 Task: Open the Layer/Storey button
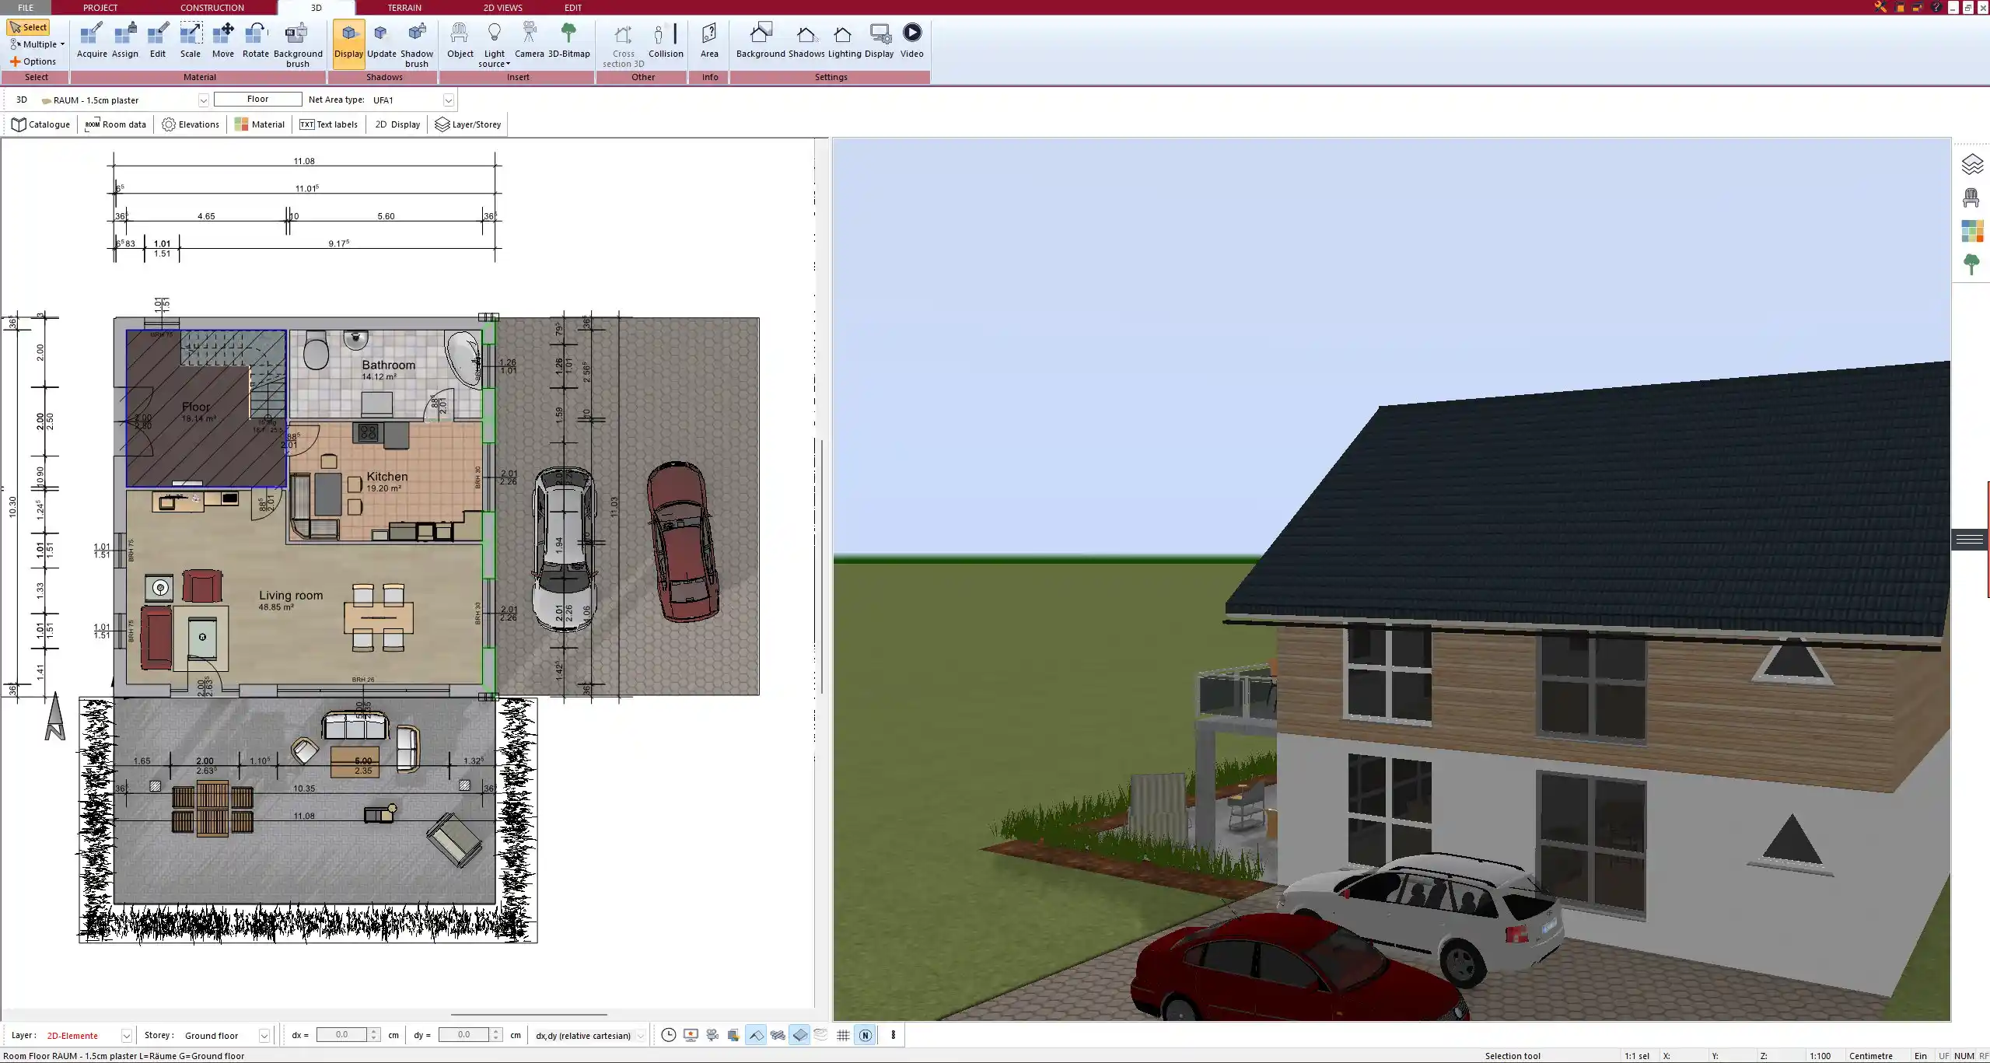coord(468,124)
